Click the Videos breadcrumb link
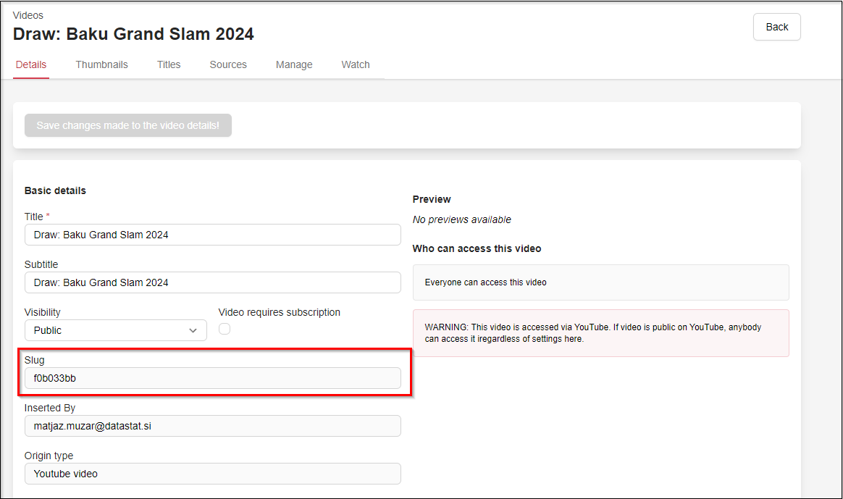Viewport: 843px width, 499px height. (x=28, y=15)
